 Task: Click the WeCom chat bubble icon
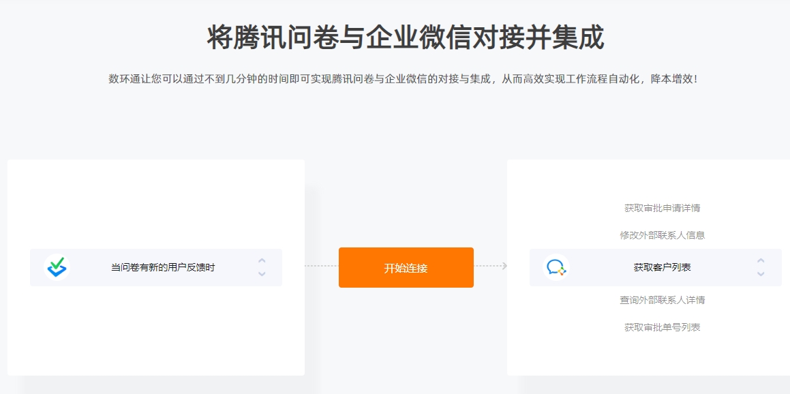click(x=556, y=267)
